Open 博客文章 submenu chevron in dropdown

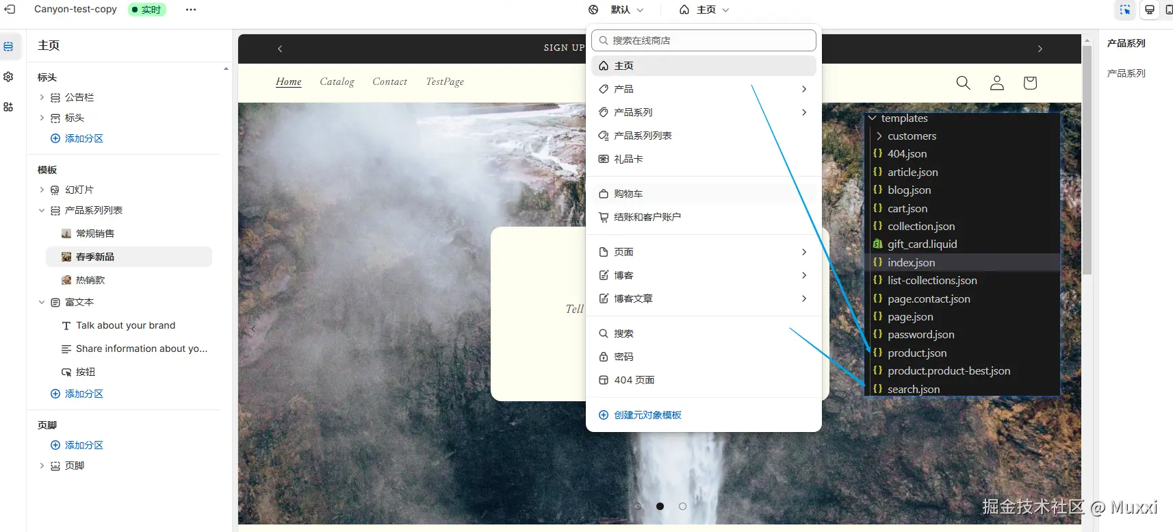coord(804,299)
